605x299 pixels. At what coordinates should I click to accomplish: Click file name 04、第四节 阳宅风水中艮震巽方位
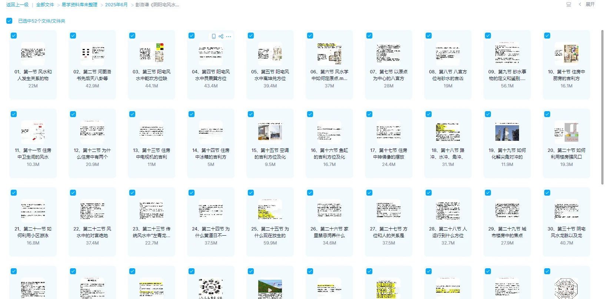[x=211, y=75]
